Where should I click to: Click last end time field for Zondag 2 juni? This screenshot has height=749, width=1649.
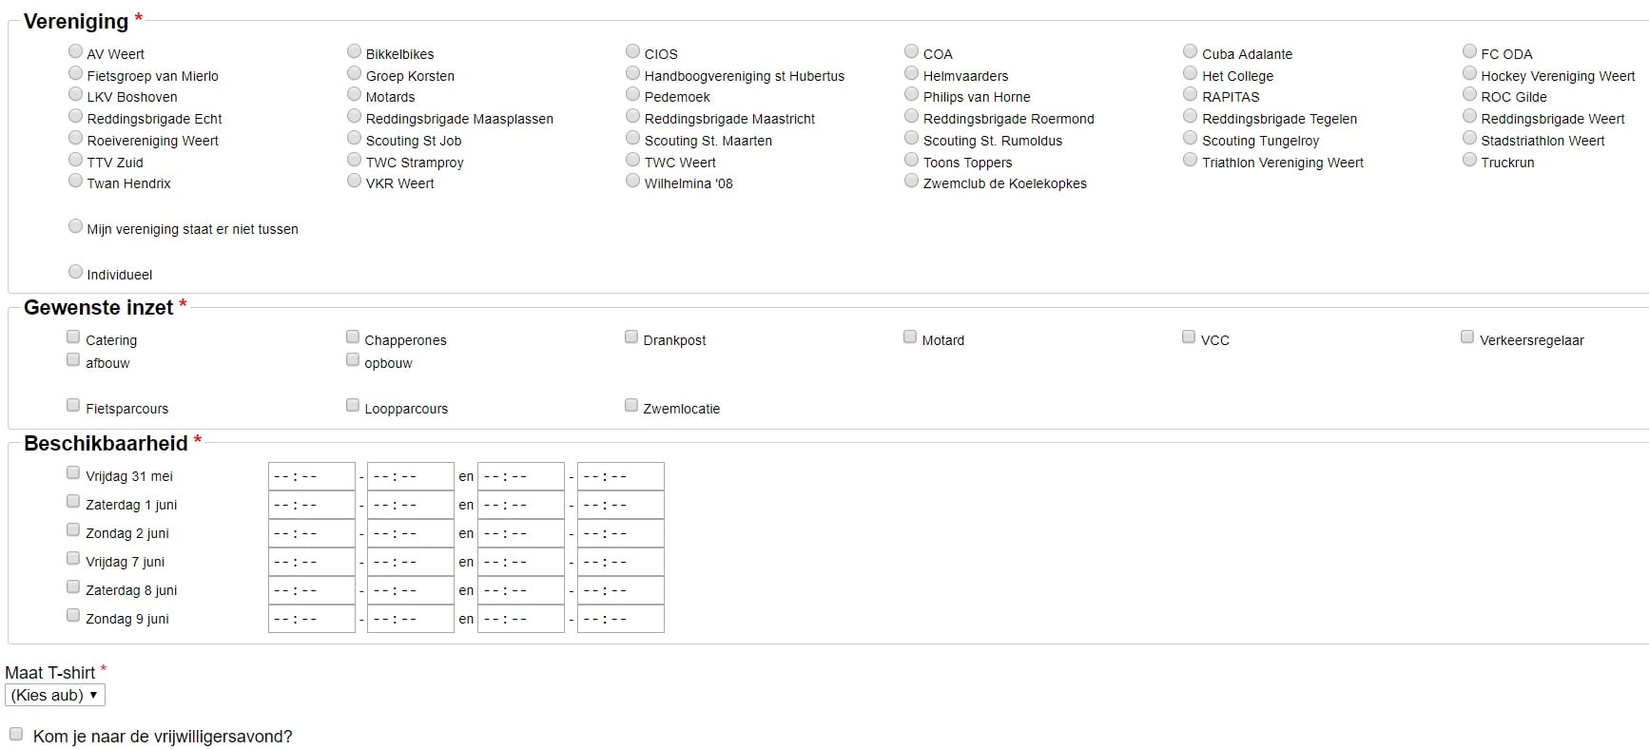(620, 533)
